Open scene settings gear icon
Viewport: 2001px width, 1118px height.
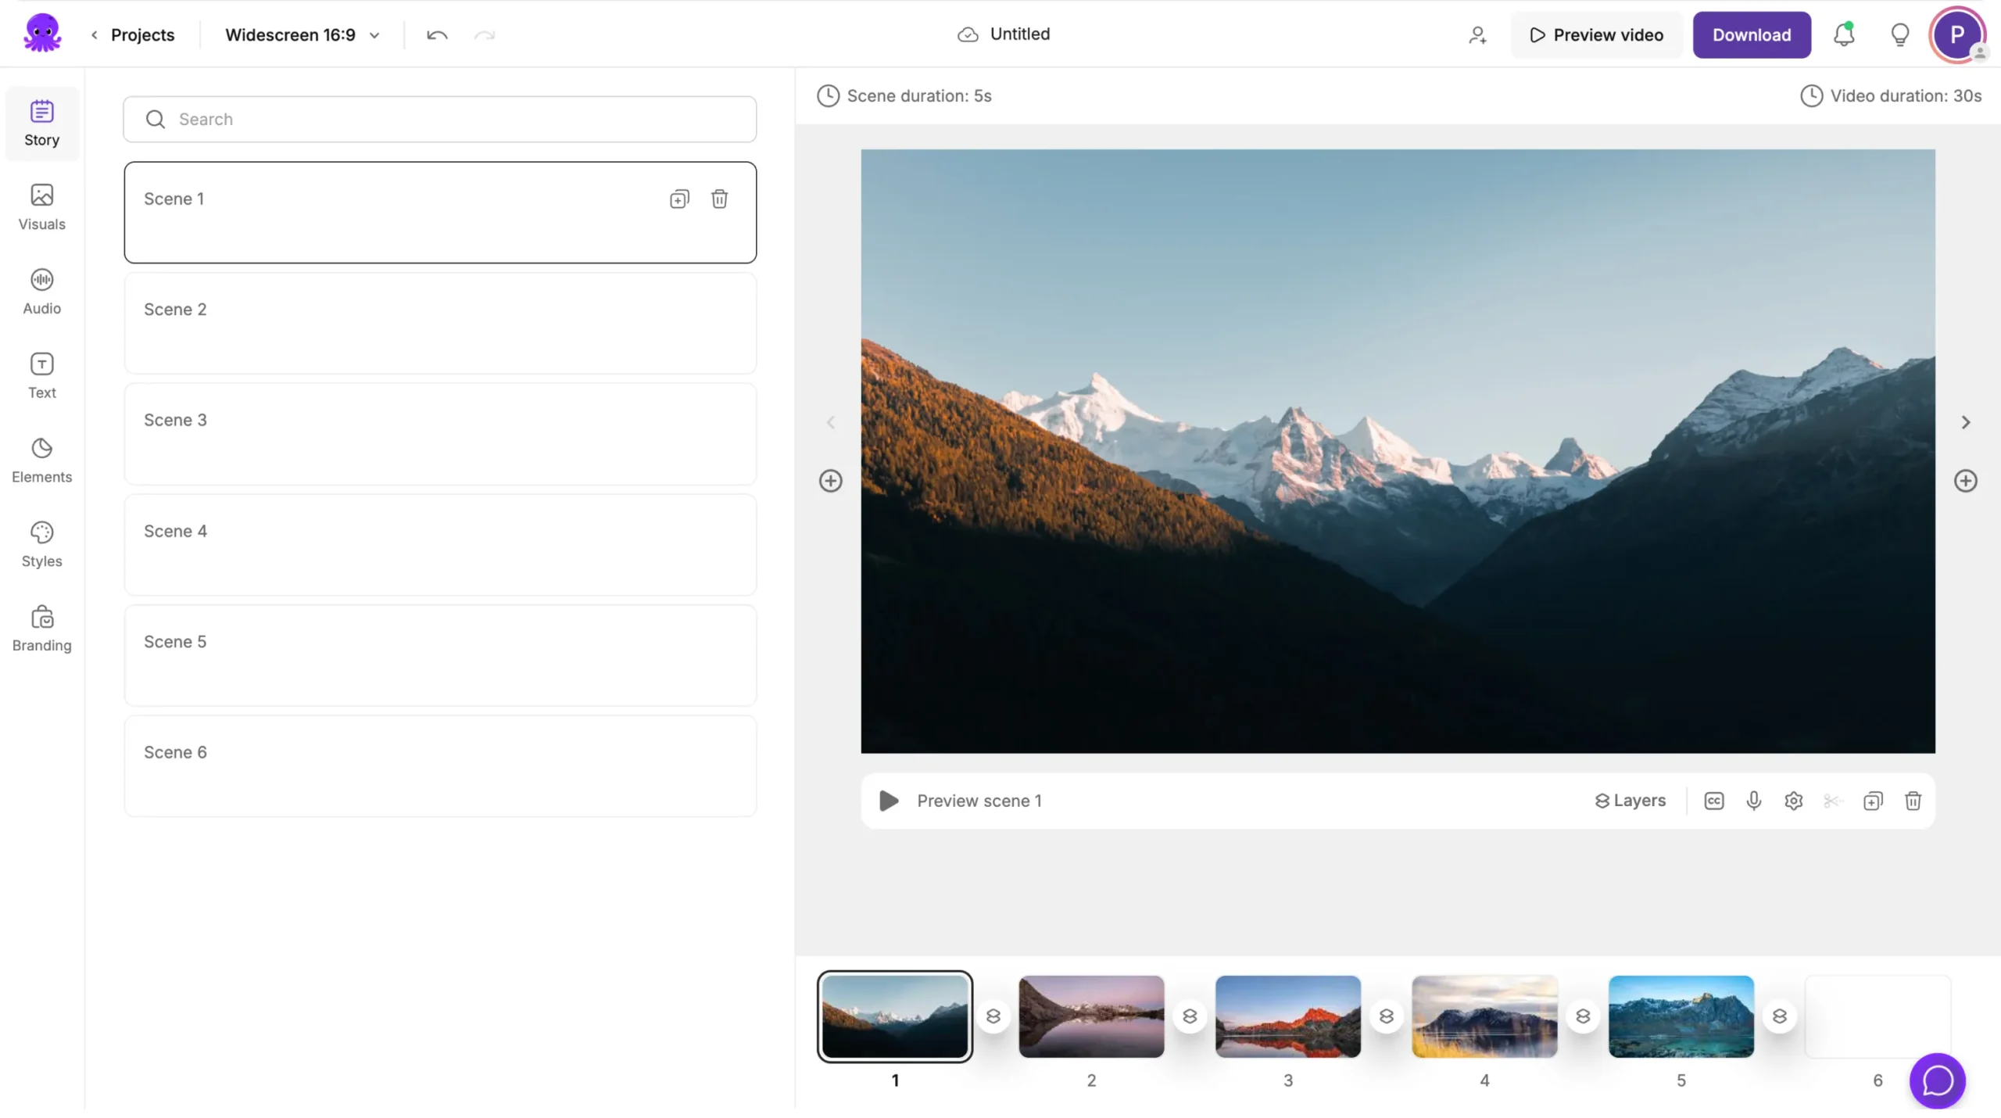click(x=1793, y=801)
